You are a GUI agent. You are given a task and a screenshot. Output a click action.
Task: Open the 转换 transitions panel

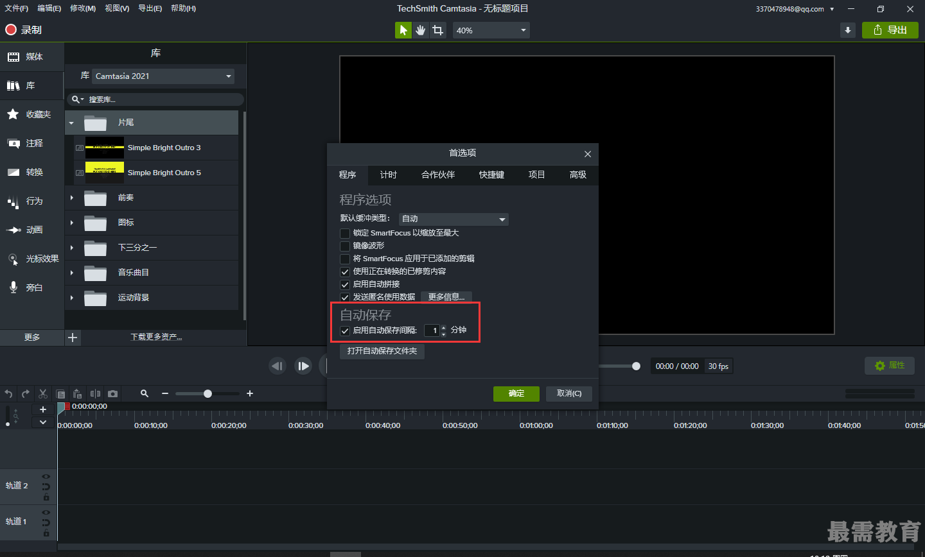tap(32, 172)
